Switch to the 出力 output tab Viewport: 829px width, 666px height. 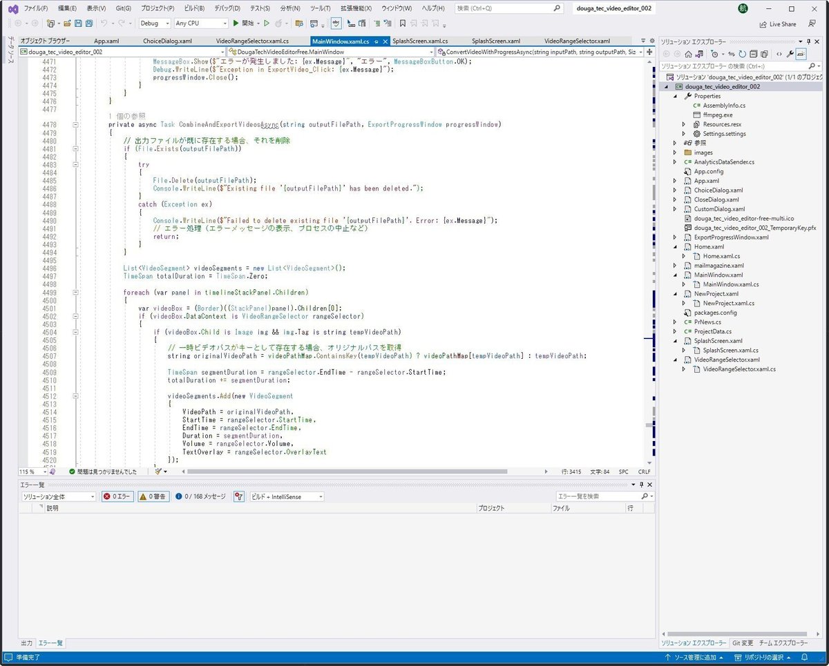tap(26, 643)
